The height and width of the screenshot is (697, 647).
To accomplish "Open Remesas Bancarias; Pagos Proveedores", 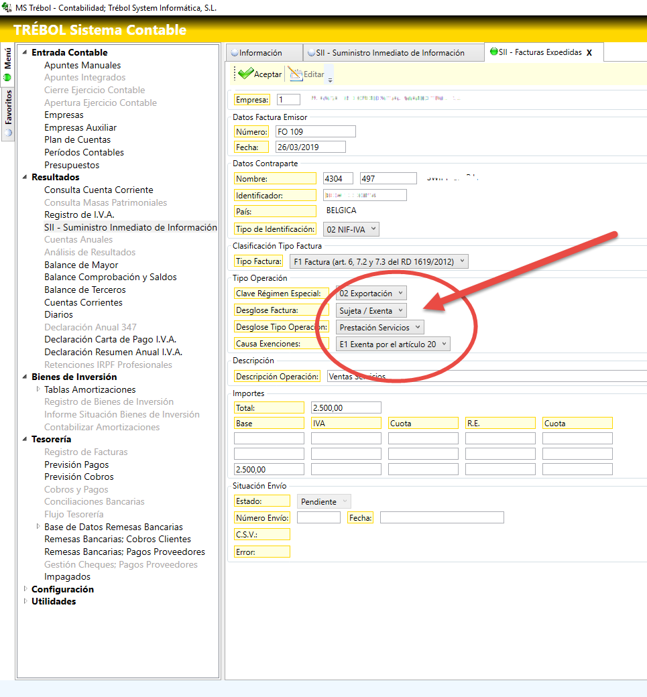I will pos(125,552).
